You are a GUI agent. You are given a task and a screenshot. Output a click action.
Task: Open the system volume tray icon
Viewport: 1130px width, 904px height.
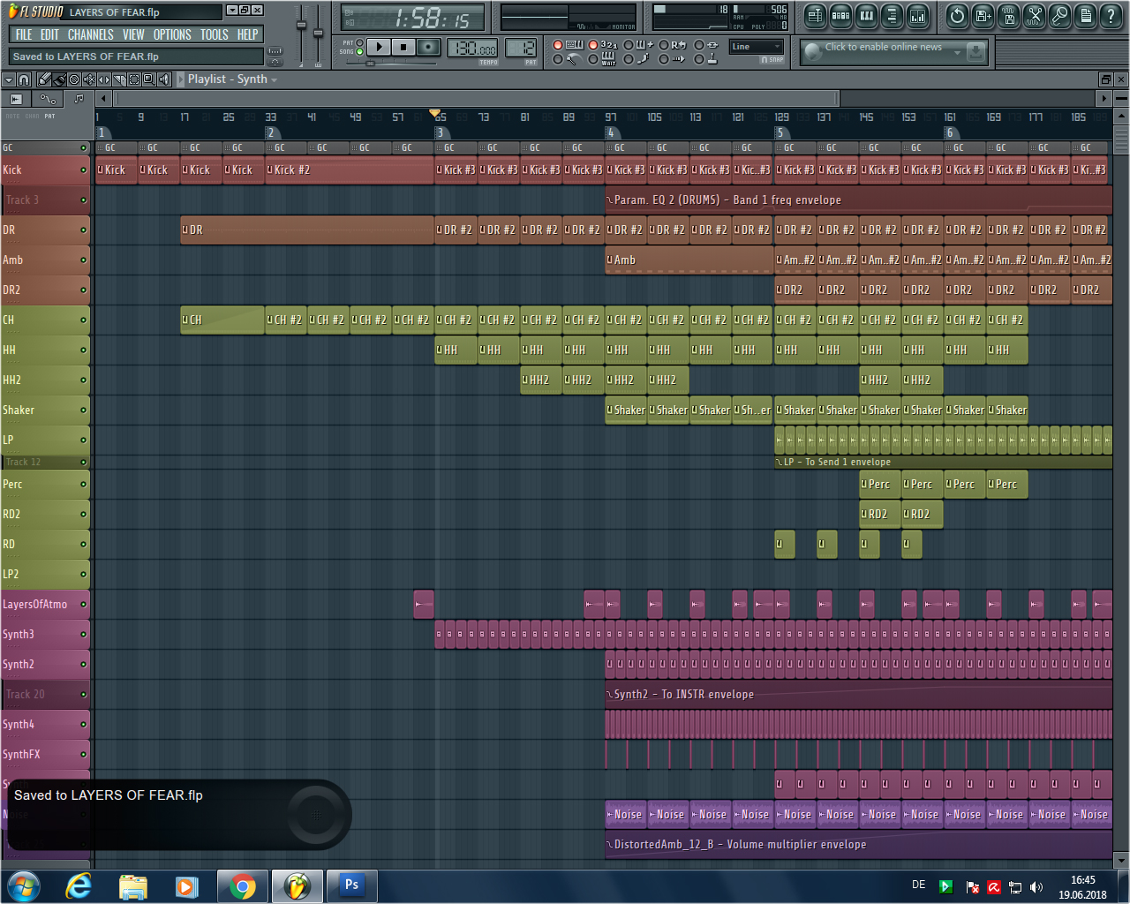pos(1036,887)
